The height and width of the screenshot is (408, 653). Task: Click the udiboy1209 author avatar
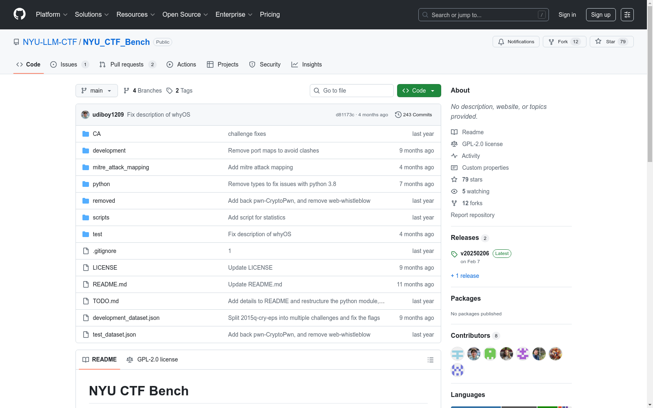click(x=85, y=115)
